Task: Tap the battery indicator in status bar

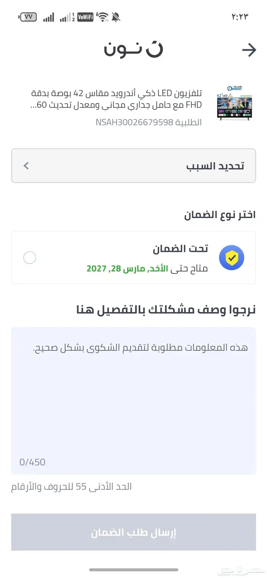Action: pos(28,17)
